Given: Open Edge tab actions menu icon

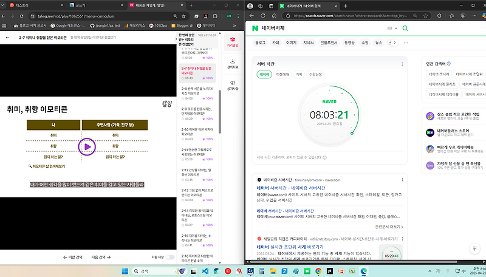Looking at the screenshot, I should [271, 6].
